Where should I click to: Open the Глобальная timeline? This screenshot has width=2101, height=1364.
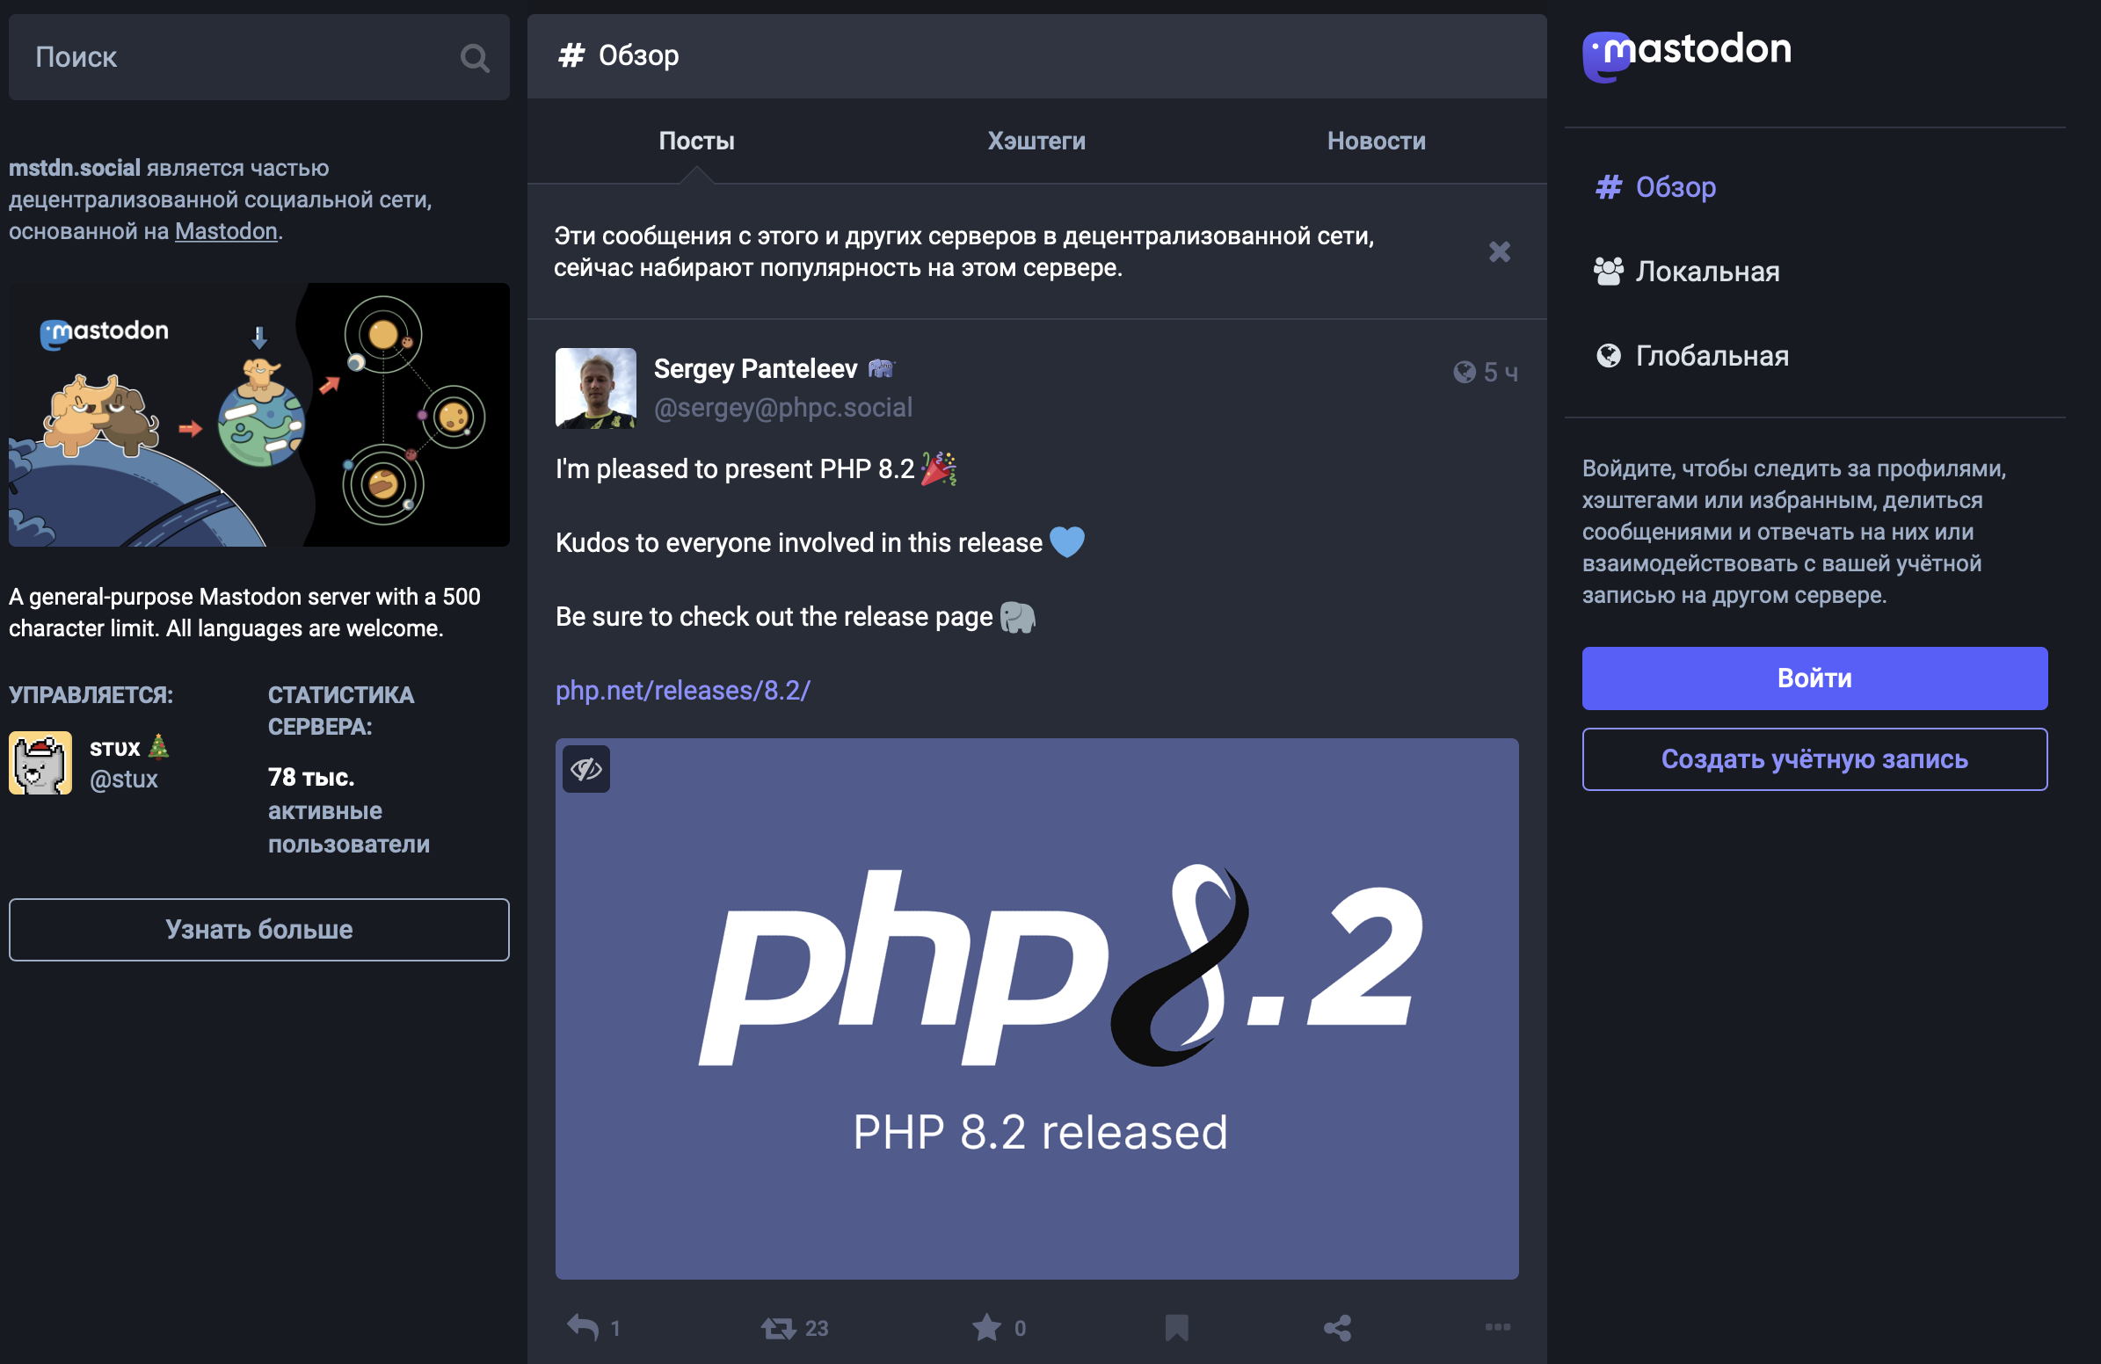pos(1711,356)
